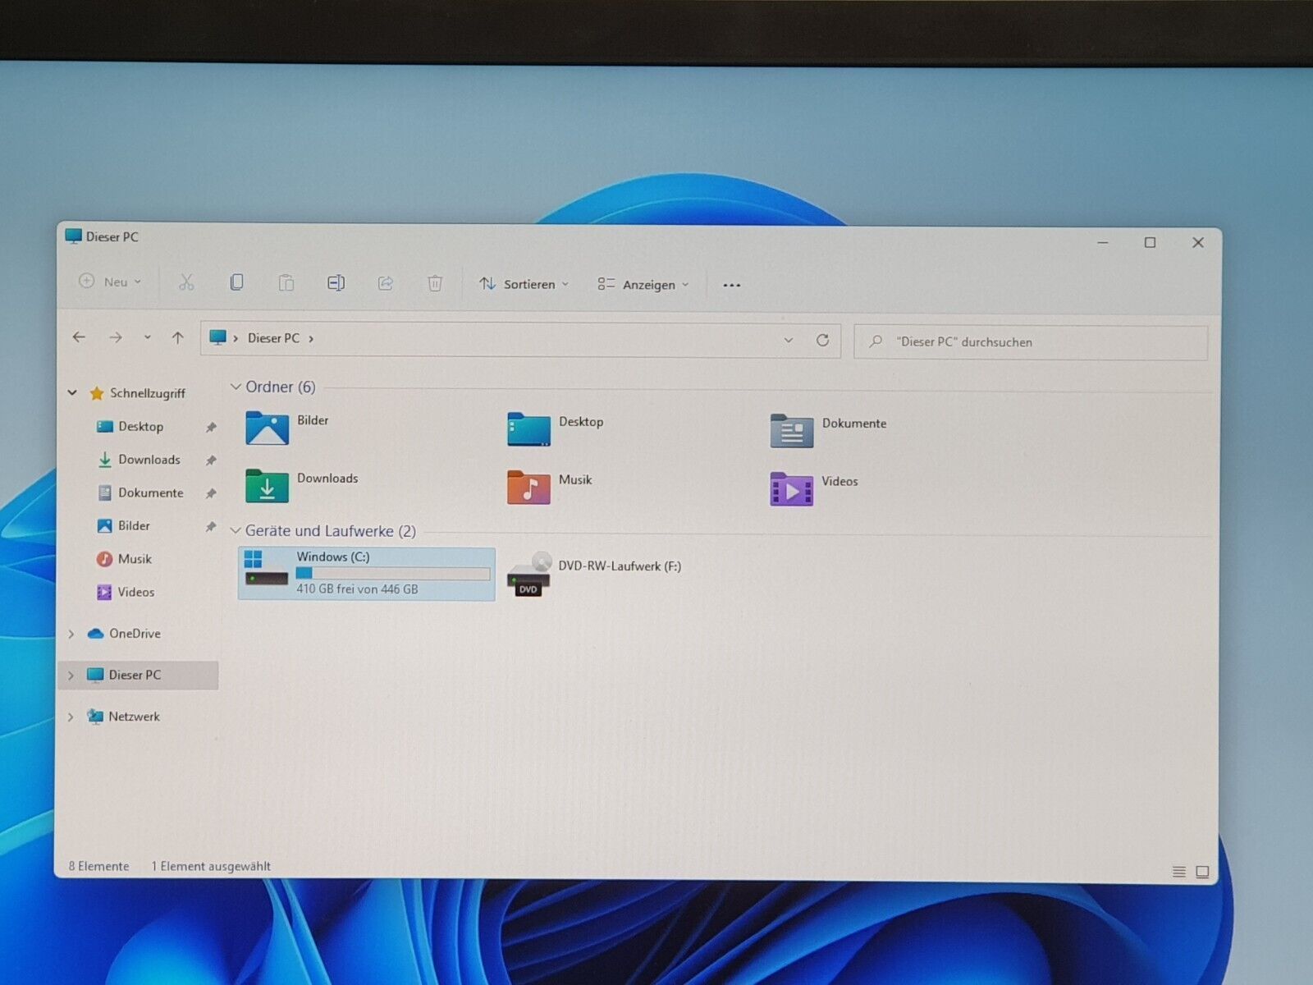This screenshot has height=985, width=1313.
Task: Click the Rename icon in toolbar
Action: pos(336,283)
